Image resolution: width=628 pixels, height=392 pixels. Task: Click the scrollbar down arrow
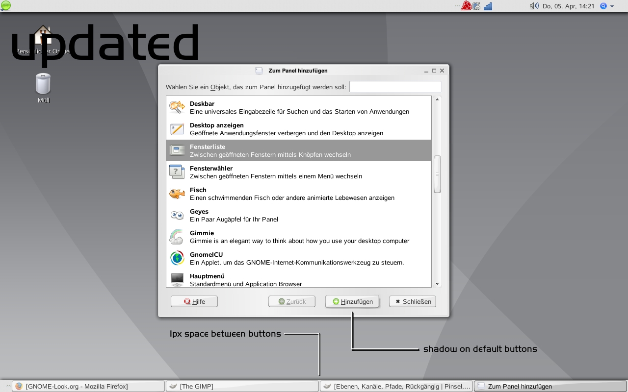click(x=437, y=284)
